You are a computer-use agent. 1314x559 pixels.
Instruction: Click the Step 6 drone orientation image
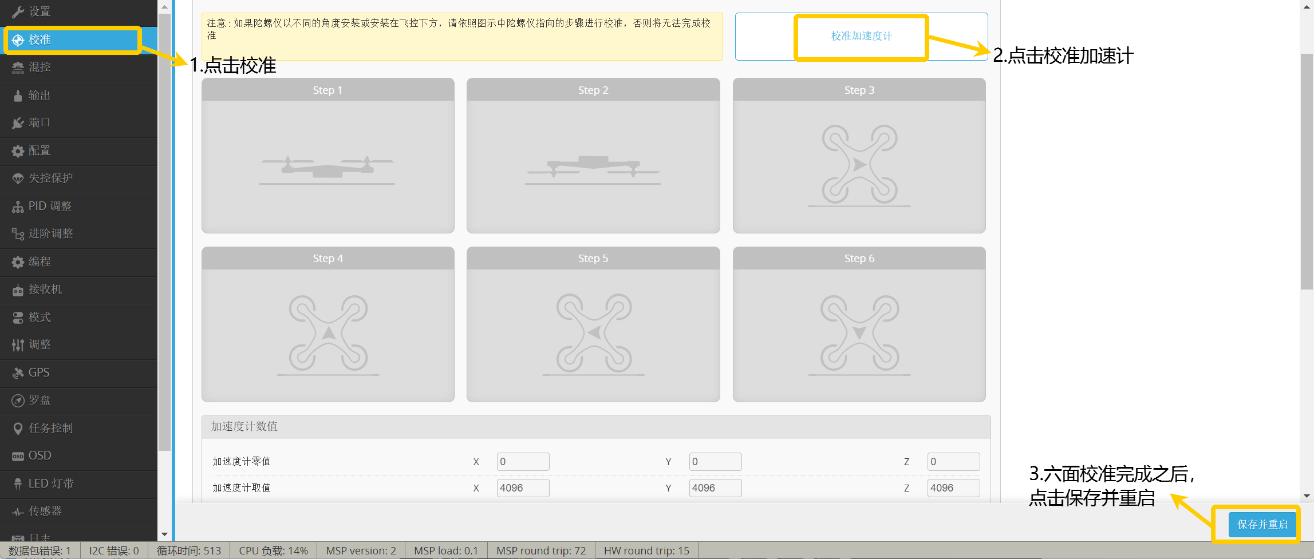click(859, 335)
